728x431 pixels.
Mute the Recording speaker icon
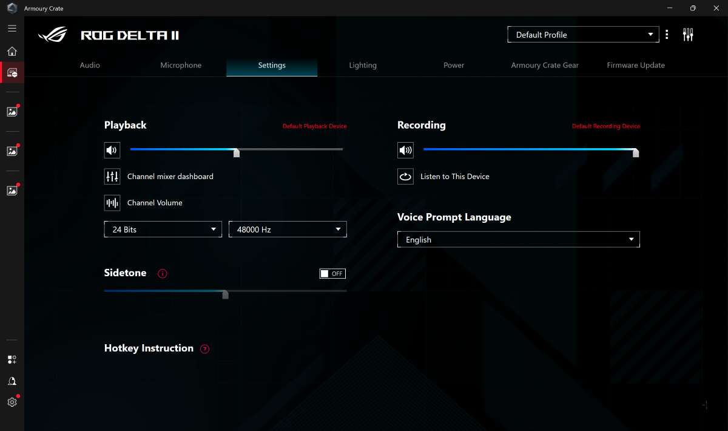coord(405,150)
